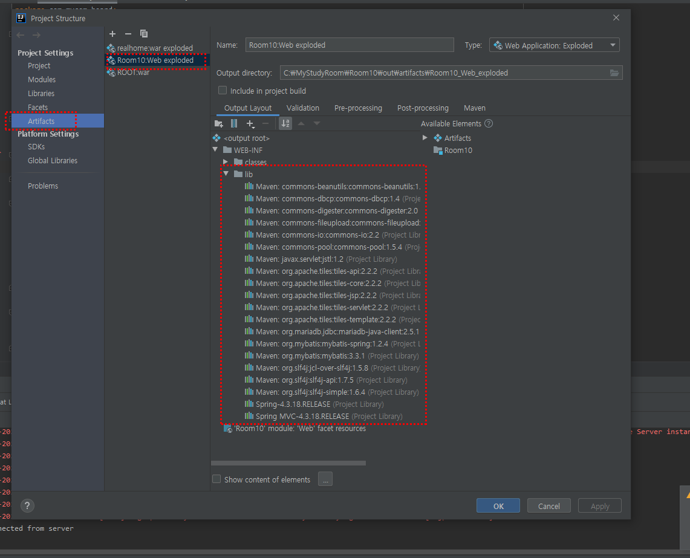Click the move up arrow icon

click(301, 124)
